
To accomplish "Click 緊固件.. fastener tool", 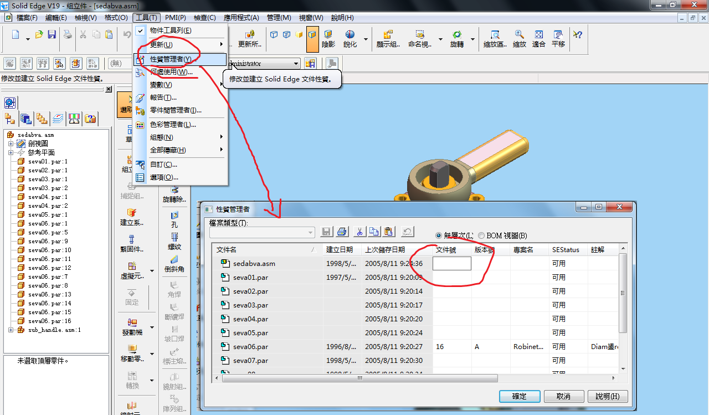I will (x=131, y=244).
